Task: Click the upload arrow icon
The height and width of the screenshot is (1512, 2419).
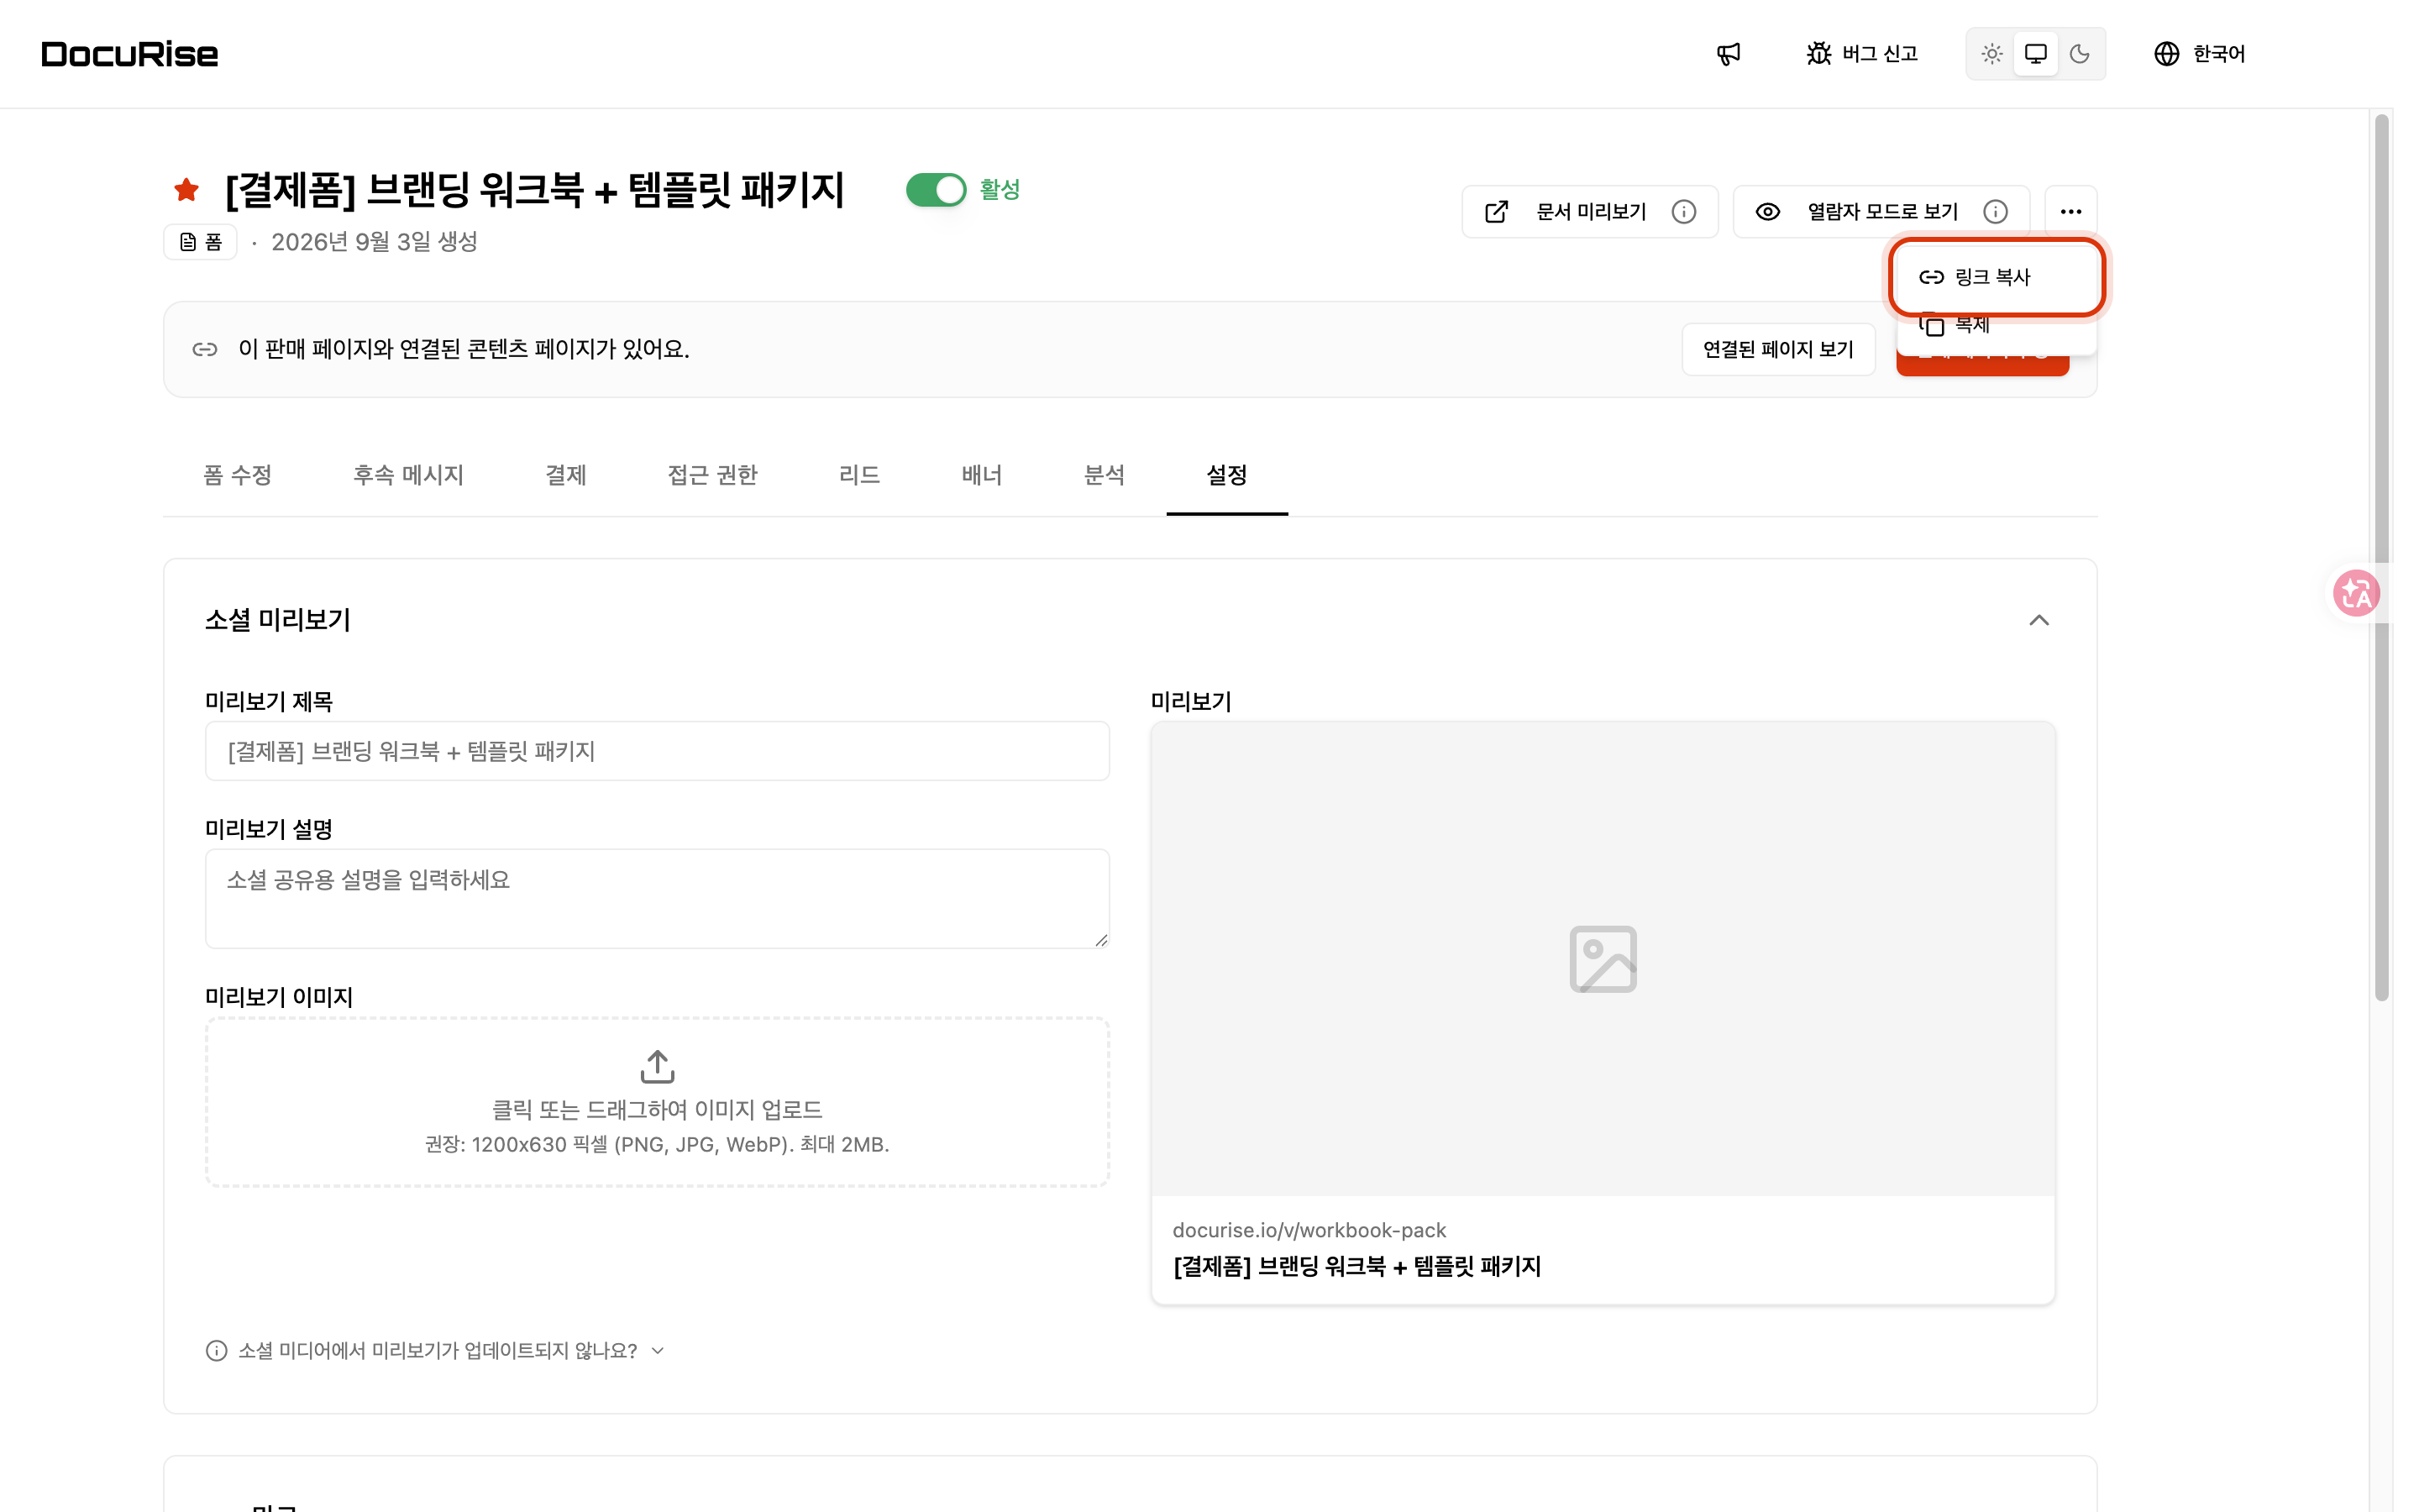Action: tap(657, 1067)
